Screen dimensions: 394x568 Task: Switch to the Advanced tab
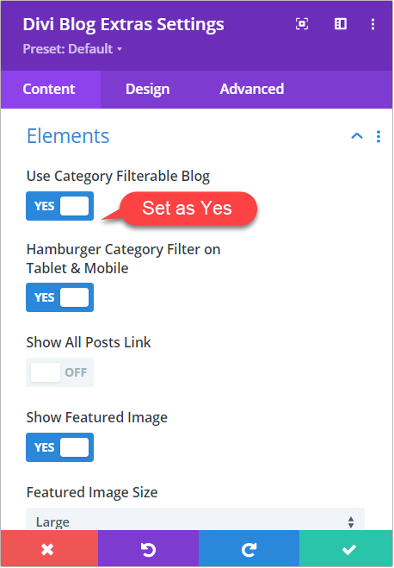(x=252, y=89)
